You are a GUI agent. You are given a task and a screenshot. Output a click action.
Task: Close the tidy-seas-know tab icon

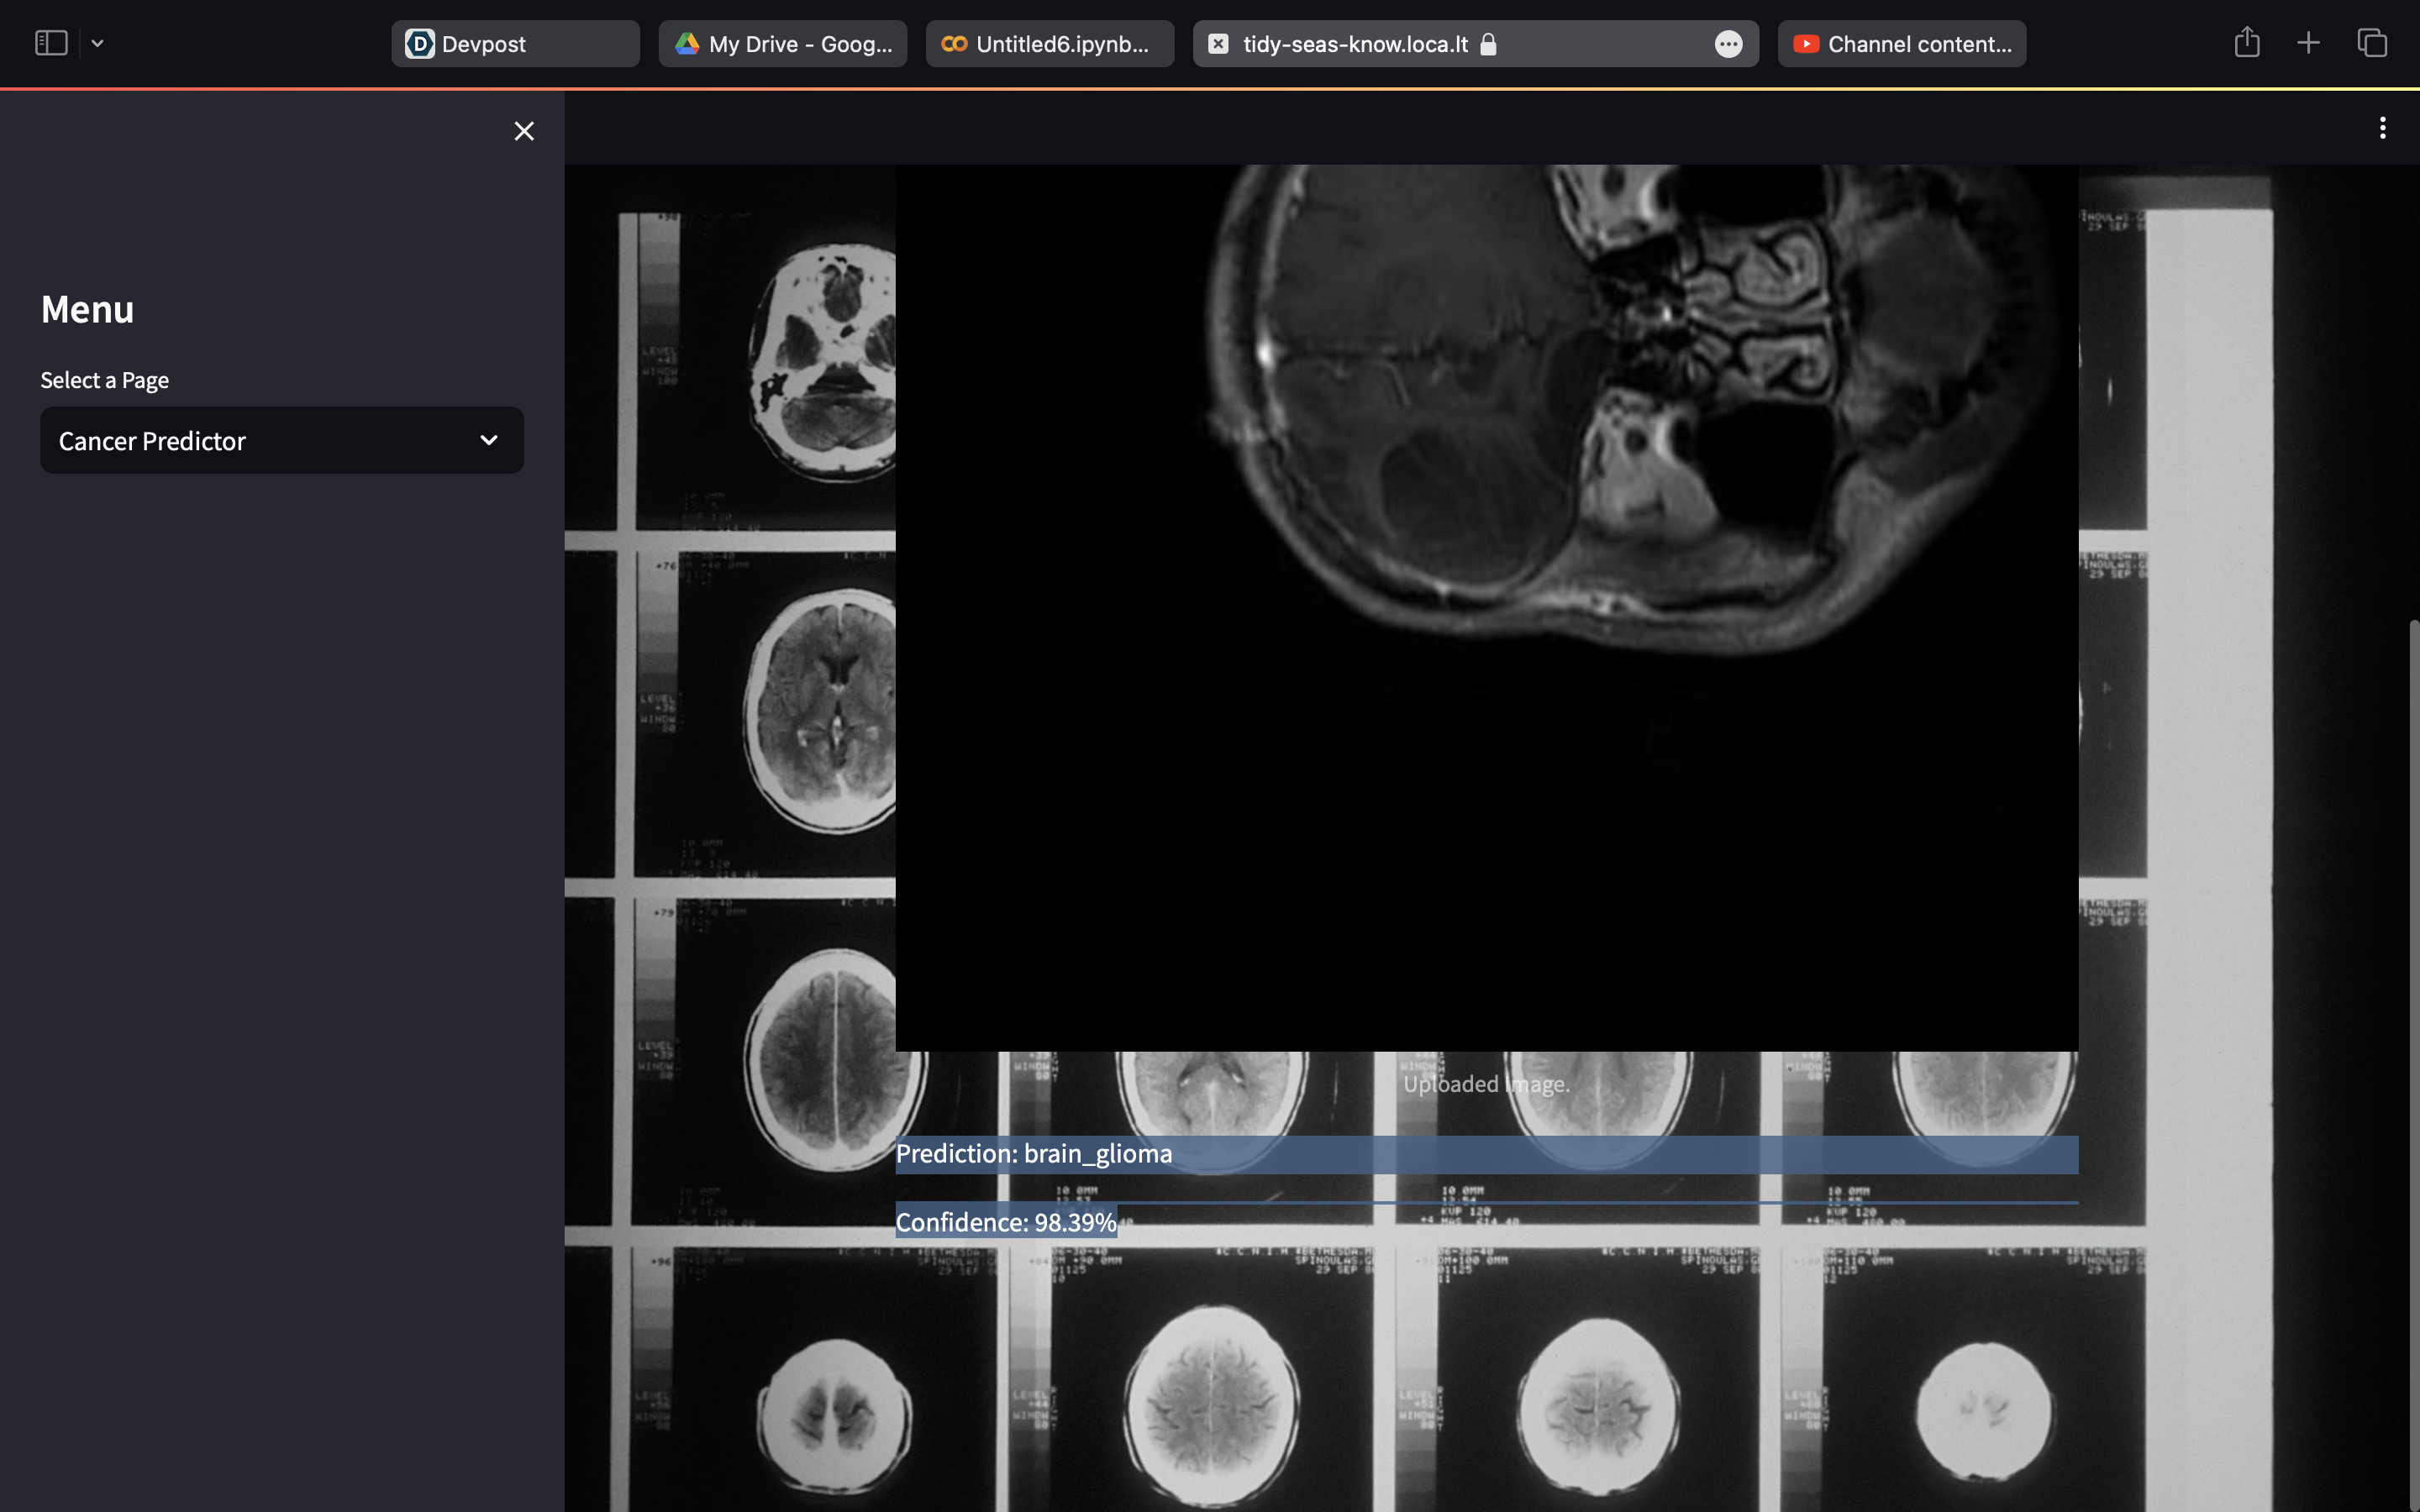coord(1218,44)
